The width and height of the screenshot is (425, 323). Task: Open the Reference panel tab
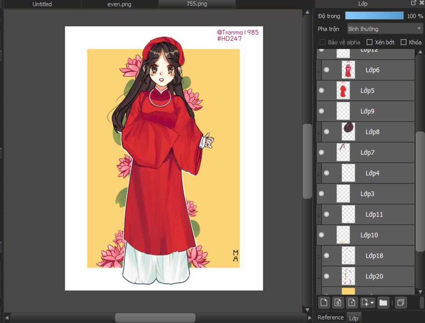click(330, 318)
